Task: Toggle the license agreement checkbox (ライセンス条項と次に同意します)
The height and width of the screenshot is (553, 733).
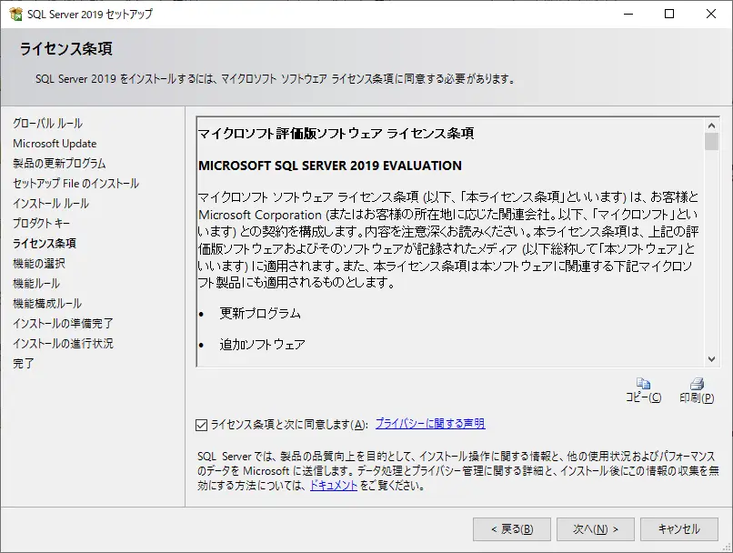Action: (x=202, y=425)
